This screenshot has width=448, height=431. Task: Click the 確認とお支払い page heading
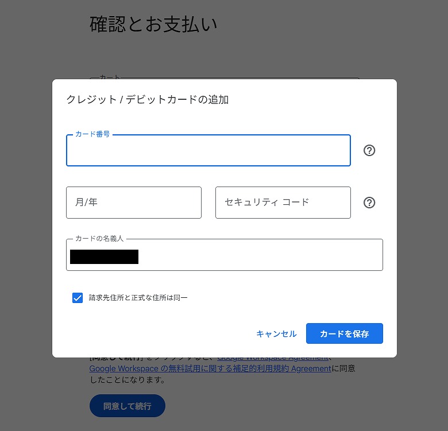pos(153,24)
